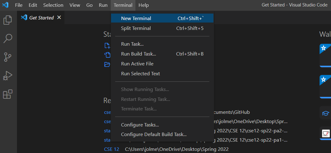Open the Run and Debug view
This screenshot has width=331, height=153.
tap(8, 76)
